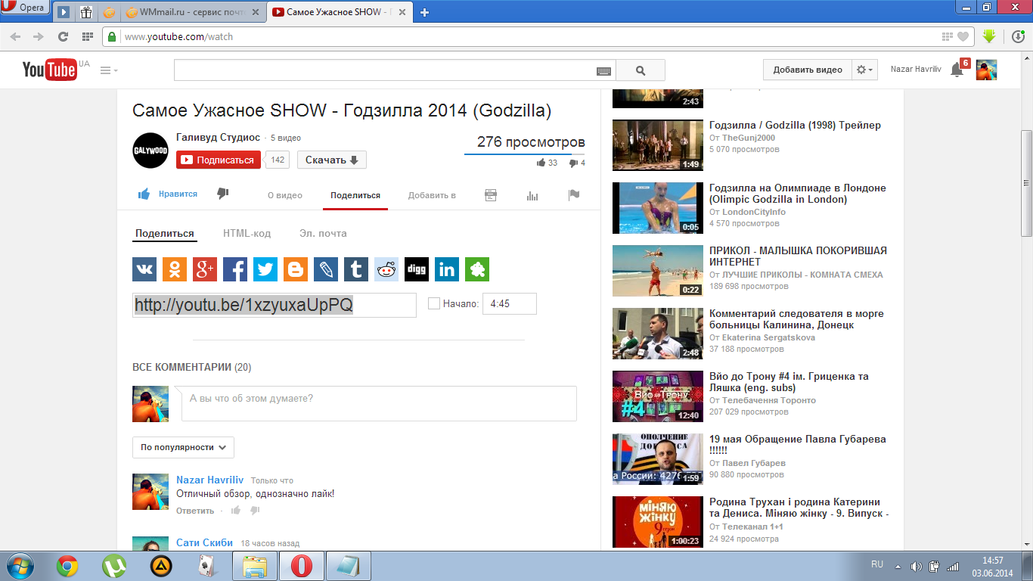Screen dimensions: 1033x581
Task: Share via the green clover icon
Action: pyautogui.click(x=477, y=269)
